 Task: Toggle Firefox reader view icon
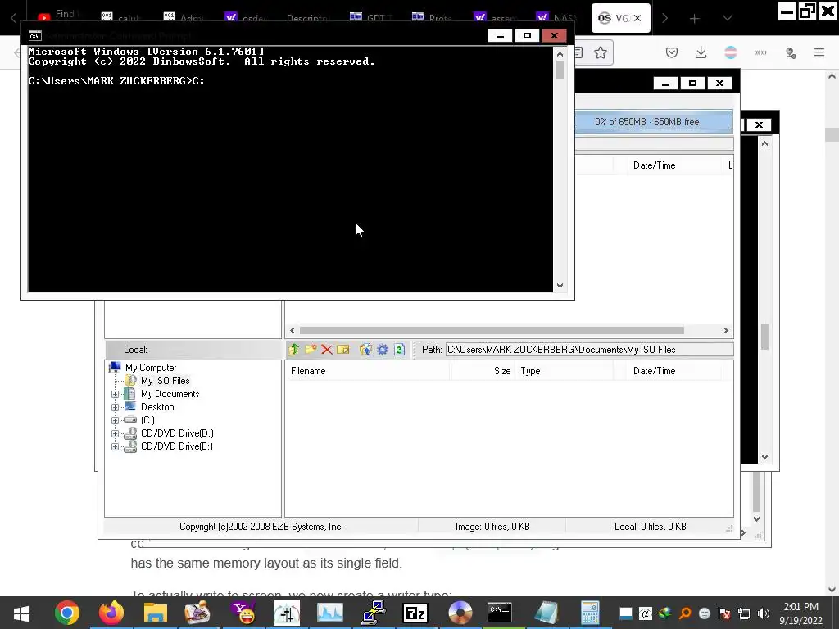point(578,52)
